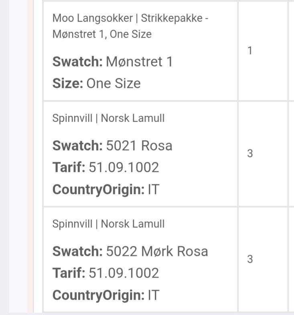Click the bold Size label
The width and height of the screenshot is (294, 315).
tap(68, 83)
